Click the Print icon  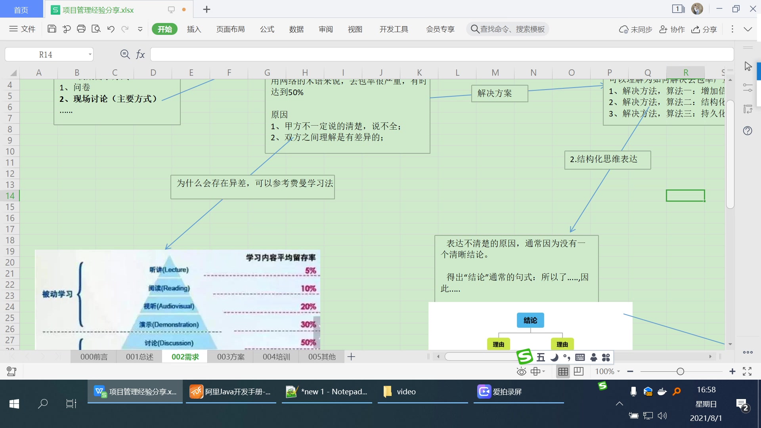click(81, 29)
